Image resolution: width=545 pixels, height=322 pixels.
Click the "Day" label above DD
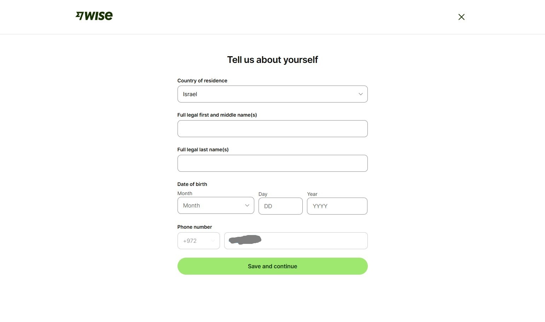[x=263, y=194]
